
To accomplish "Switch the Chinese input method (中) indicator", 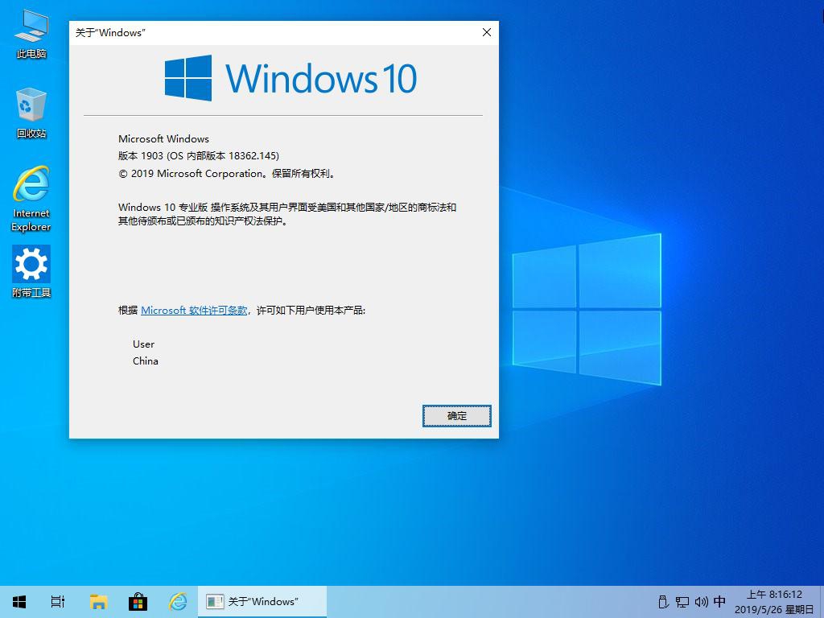I will pyautogui.click(x=720, y=602).
